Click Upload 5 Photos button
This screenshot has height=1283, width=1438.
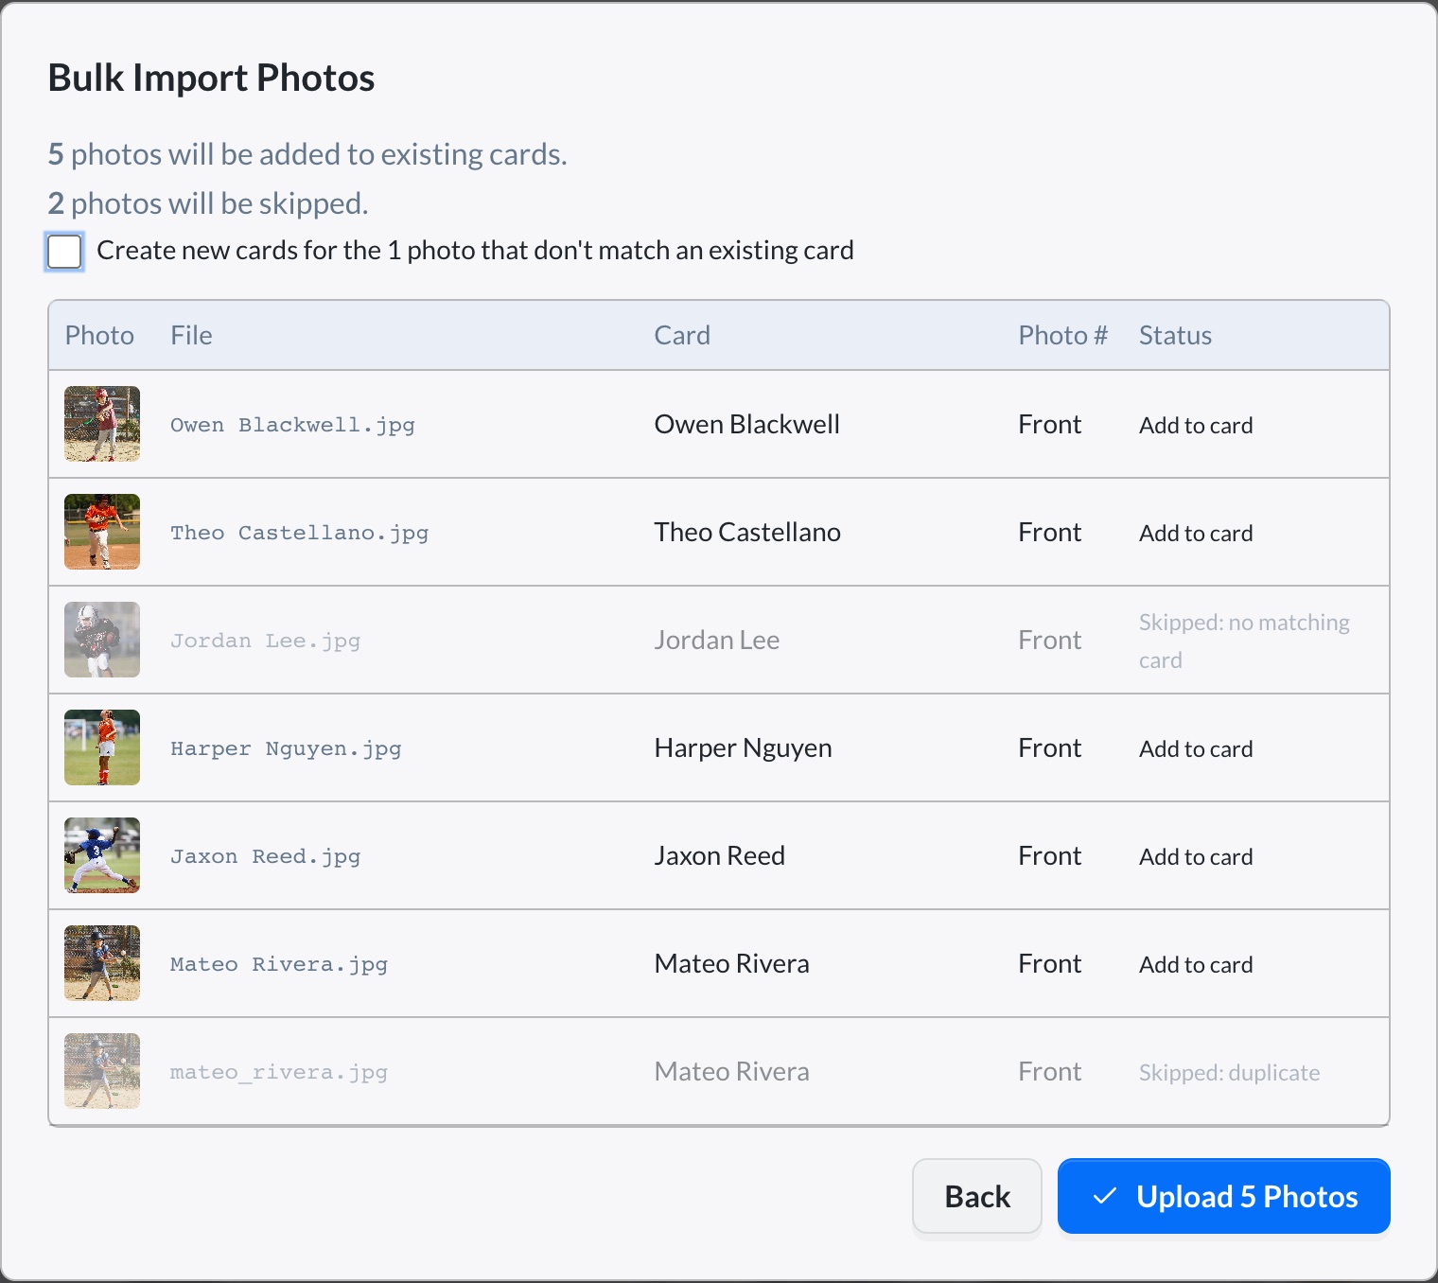coord(1224,1196)
